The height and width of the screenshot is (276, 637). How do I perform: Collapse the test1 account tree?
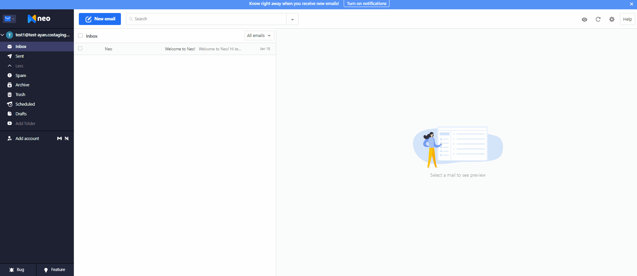click(2, 35)
